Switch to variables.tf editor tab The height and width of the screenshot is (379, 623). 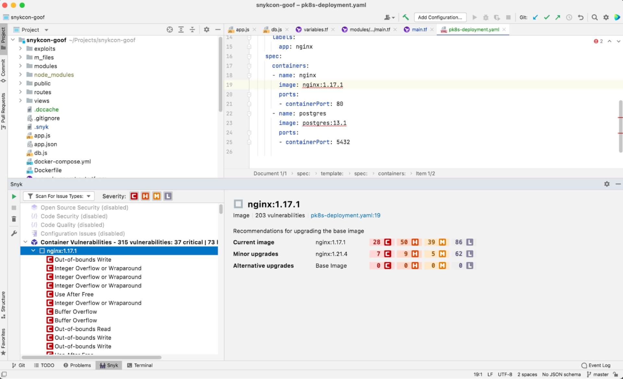315,30
